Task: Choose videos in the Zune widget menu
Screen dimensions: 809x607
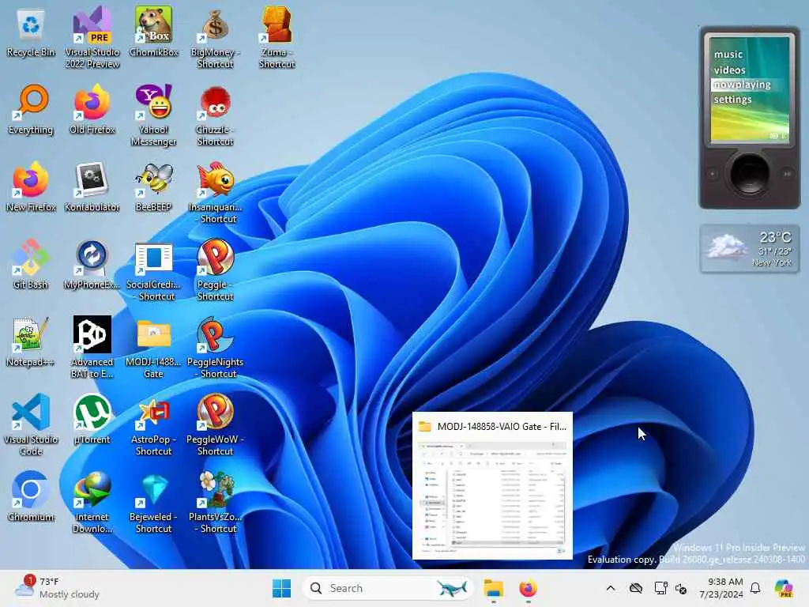Action: (729, 70)
